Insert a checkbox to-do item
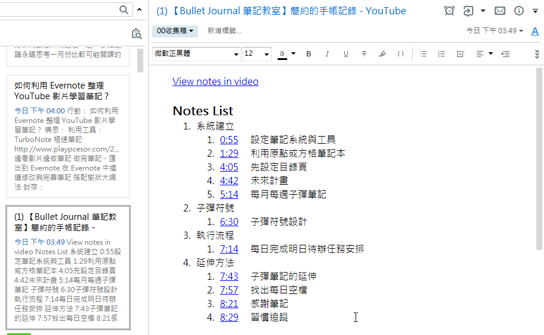This screenshot has height=335, width=544. point(460,53)
